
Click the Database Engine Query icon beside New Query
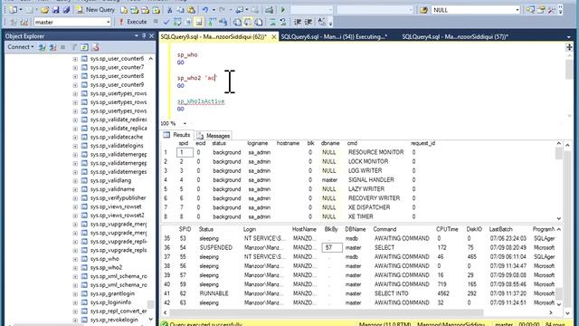tap(124, 10)
